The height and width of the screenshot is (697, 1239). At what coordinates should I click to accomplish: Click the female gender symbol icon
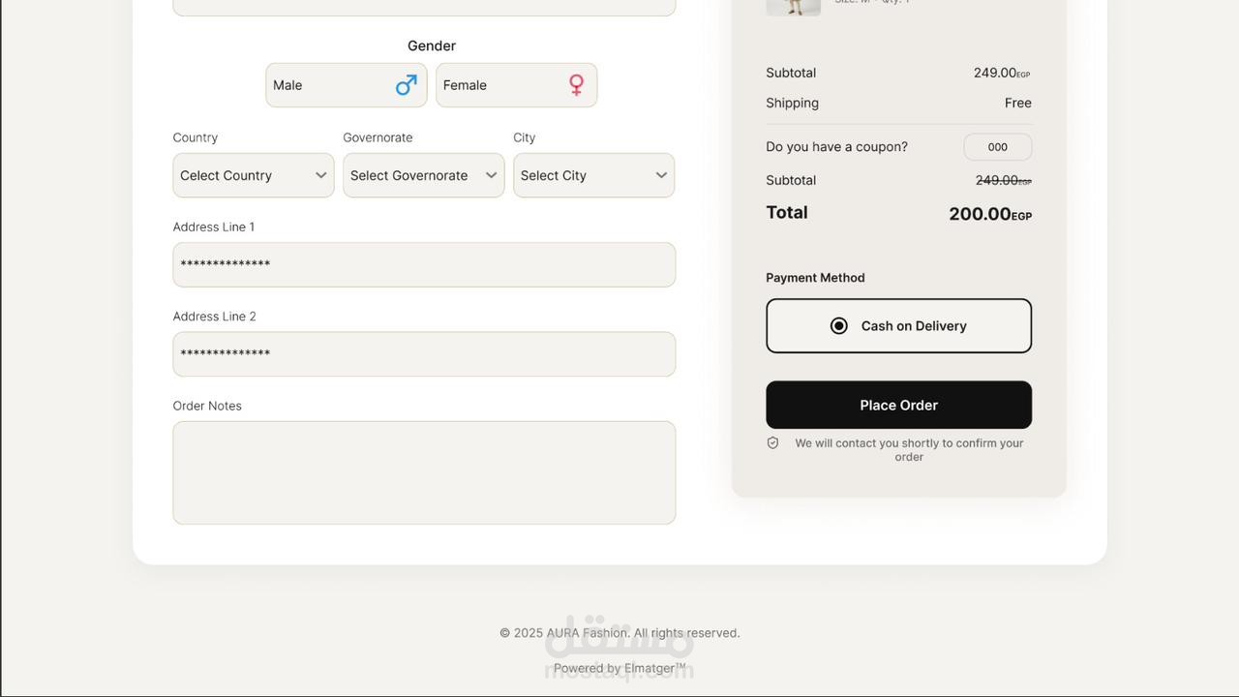click(x=576, y=85)
